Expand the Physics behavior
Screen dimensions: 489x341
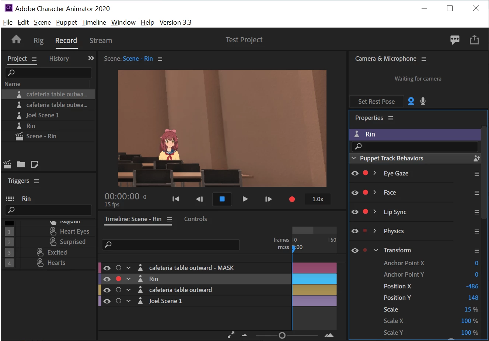coord(375,231)
